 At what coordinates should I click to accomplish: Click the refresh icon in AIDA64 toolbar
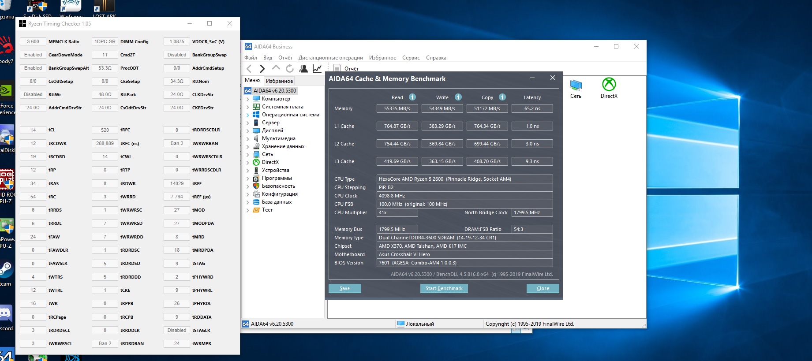[289, 68]
